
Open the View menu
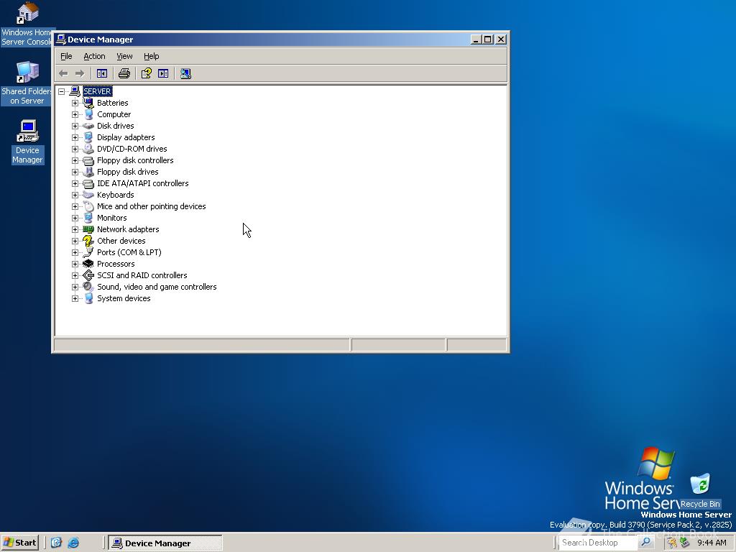124,56
